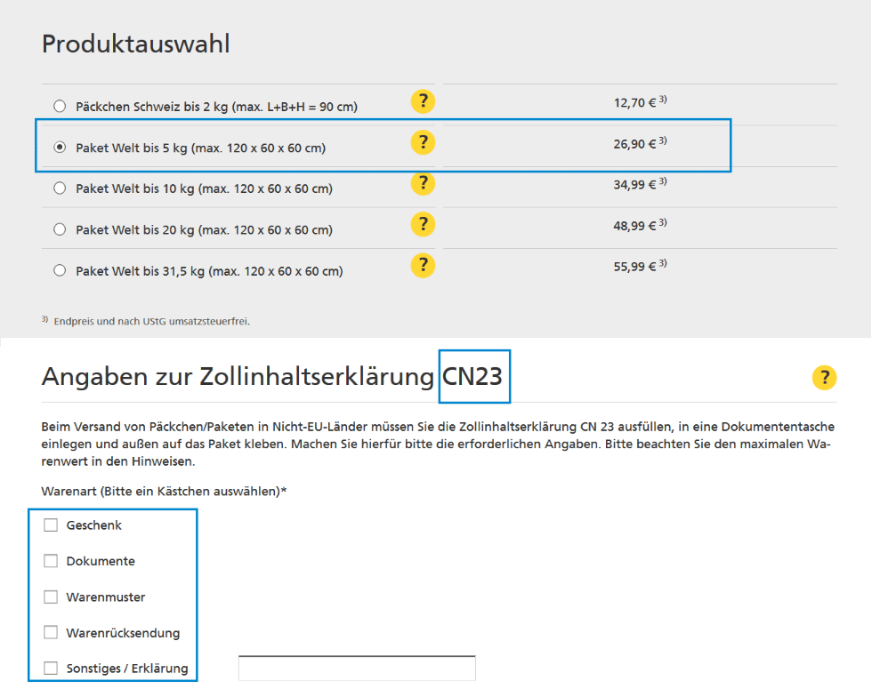Show help for Paket Welt 10 kg
The image size is (872, 689).
coord(423,183)
